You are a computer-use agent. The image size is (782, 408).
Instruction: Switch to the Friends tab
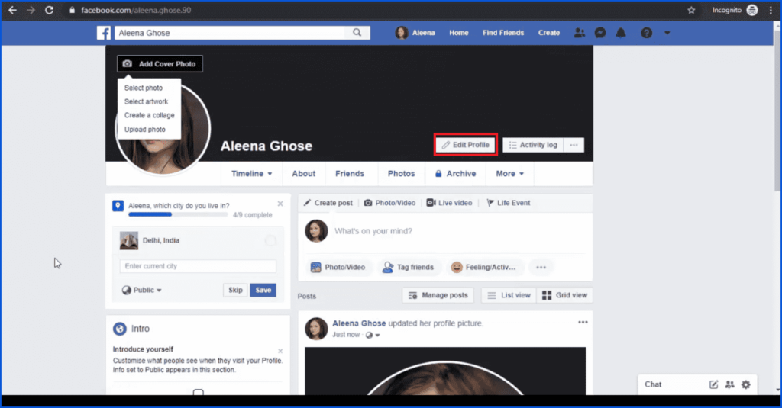(x=350, y=173)
